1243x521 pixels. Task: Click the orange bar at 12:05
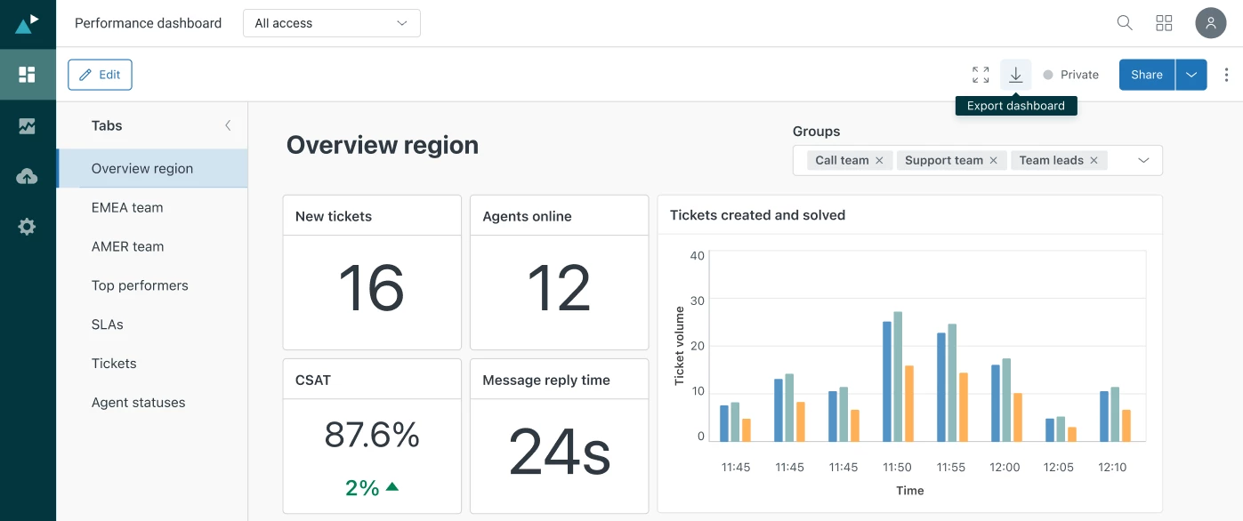click(1072, 434)
